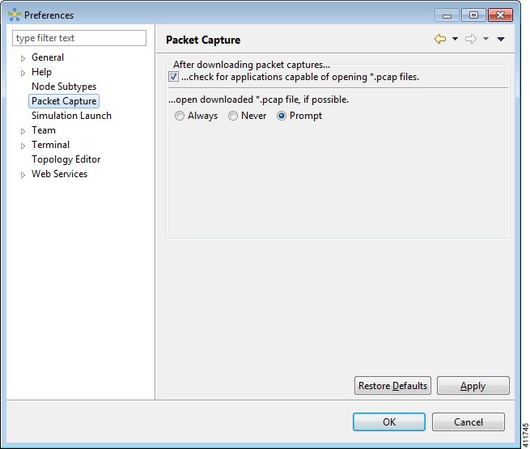Click the filter text search field

pos(79,38)
